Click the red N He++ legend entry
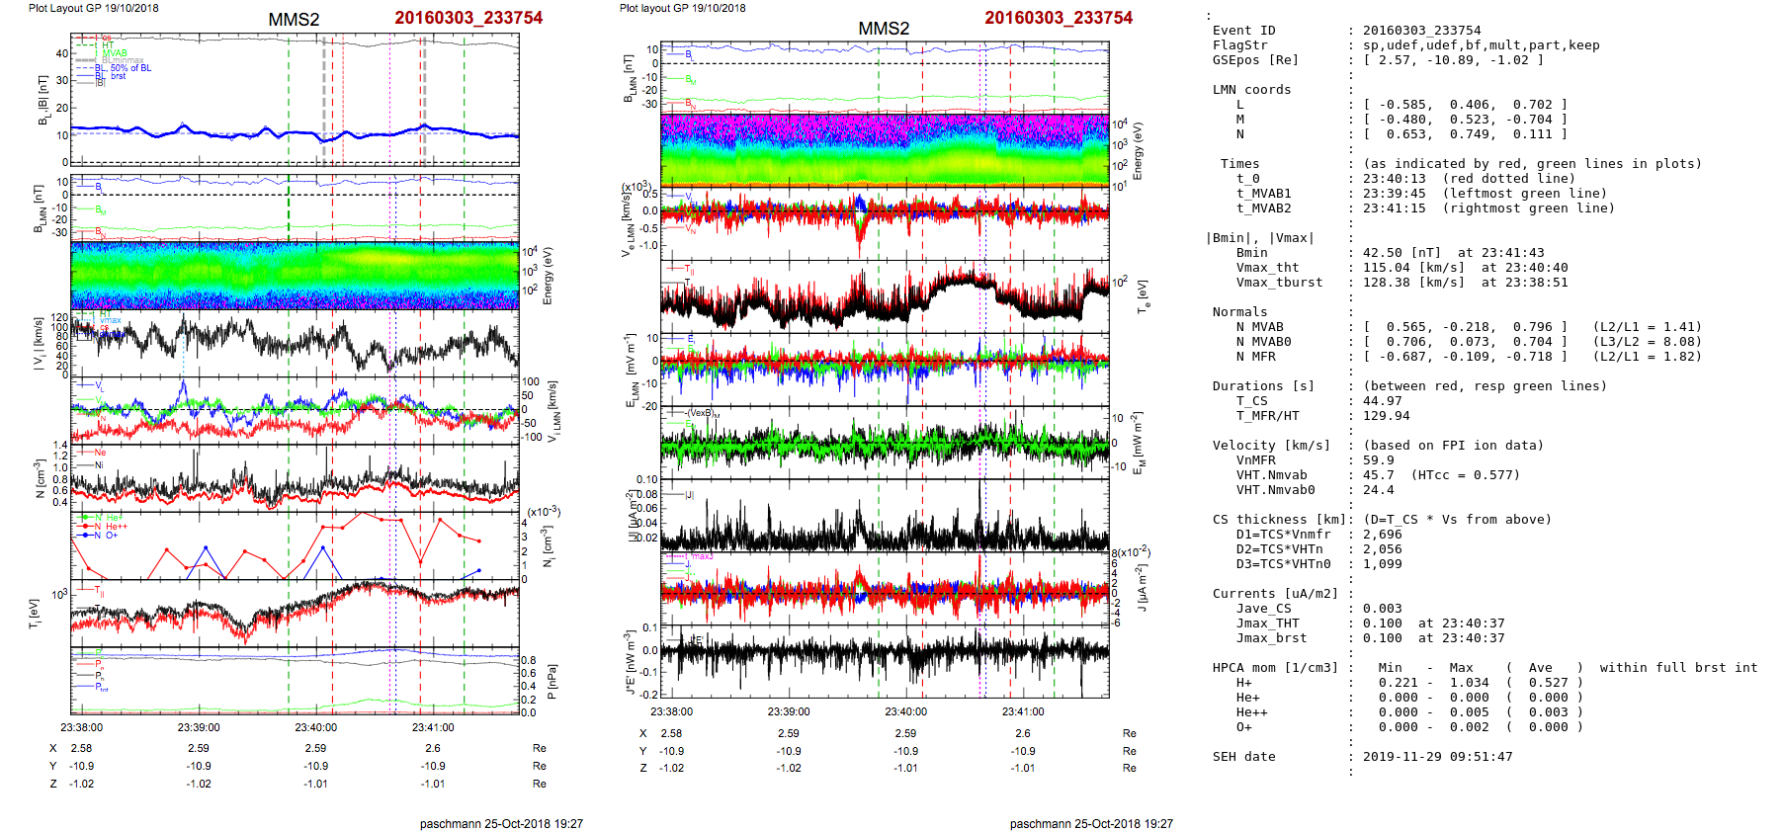1783x831 pixels. pos(111,527)
